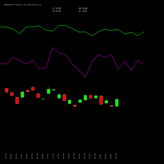
Task: Select the green candlestick for 17 Nov
Action: click(x=49, y=91)
